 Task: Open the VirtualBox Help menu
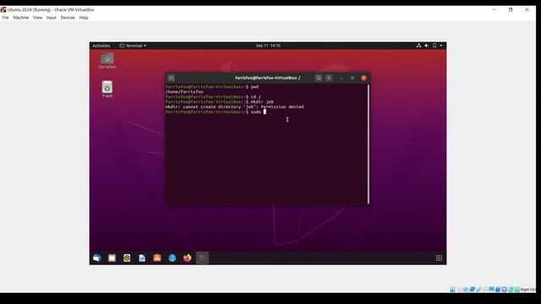[84, 18]
